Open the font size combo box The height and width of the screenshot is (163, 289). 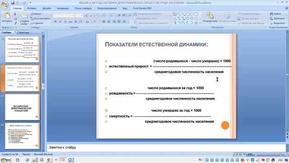click(x=79, y=16)
